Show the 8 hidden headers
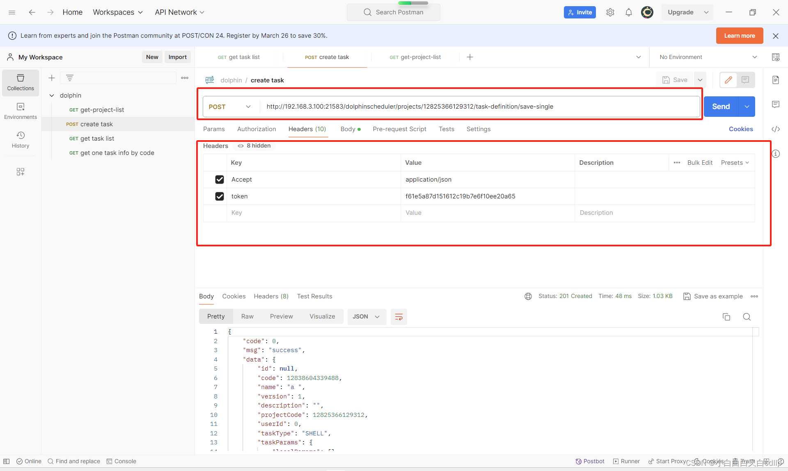The image size is (788, 471). (254, 146)
